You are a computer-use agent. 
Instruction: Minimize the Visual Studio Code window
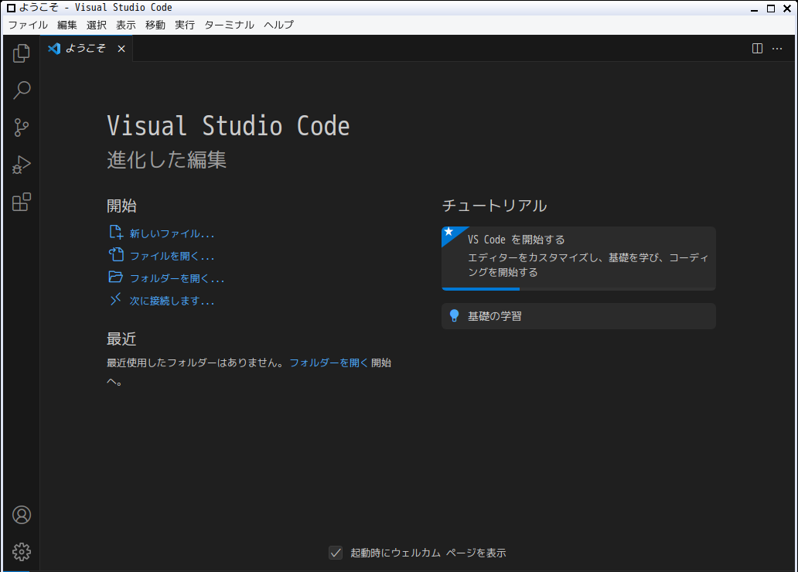pyautogui.click(x=755, y=9)
